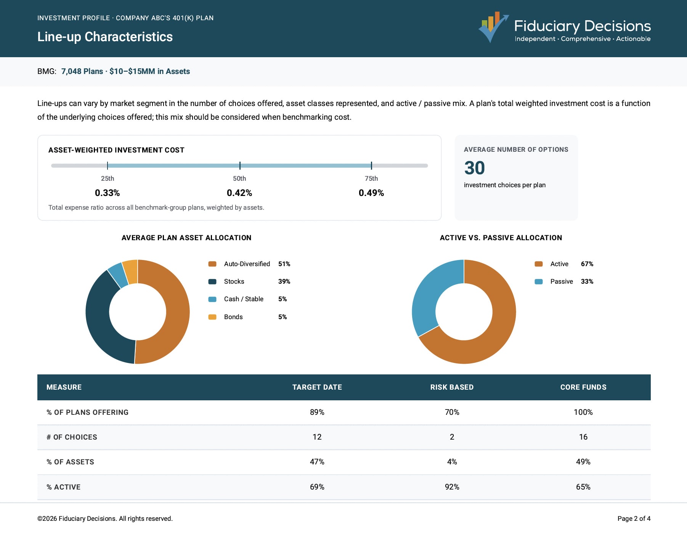Click the 75th percentile tick on cost bar
Image resolution: width=687 pixels, height=533 pixels.
tap(371, 165)
